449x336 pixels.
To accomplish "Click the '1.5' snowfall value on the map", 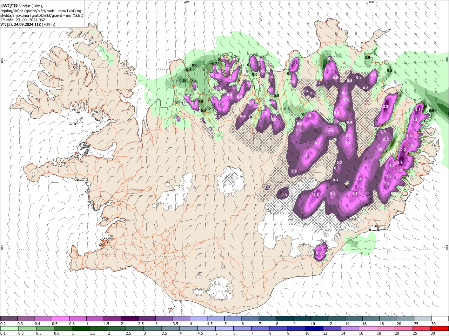I will (309, 115).
